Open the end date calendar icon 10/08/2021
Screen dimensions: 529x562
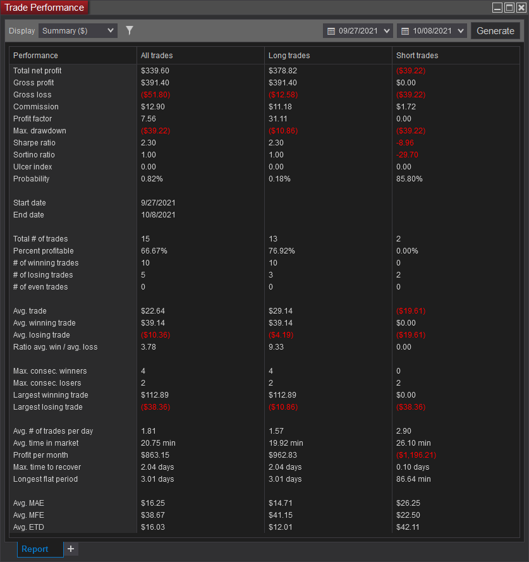point(405,31)
